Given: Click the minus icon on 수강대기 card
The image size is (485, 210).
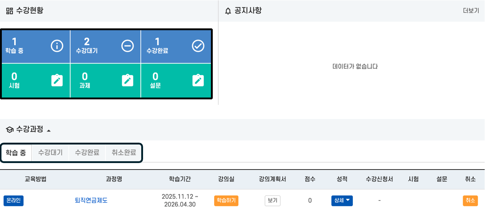Looking at the screenshot, I should point(127,46).
